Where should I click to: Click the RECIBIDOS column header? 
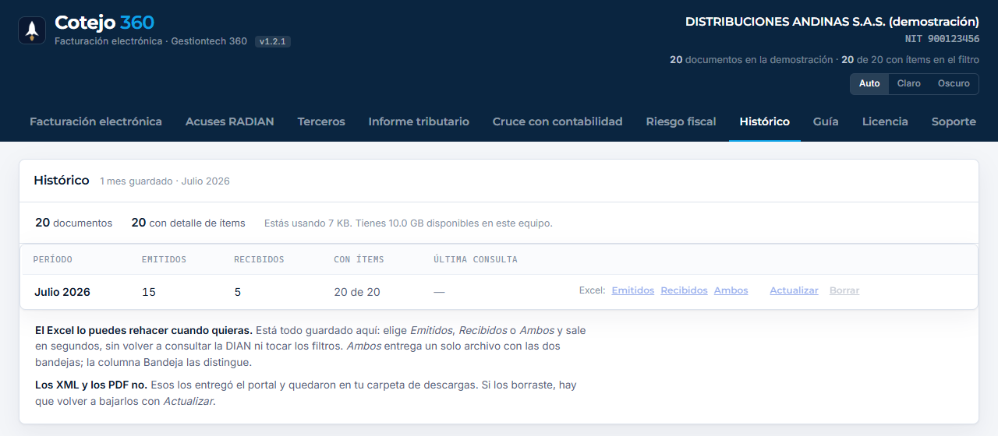(x=259, y=259)
